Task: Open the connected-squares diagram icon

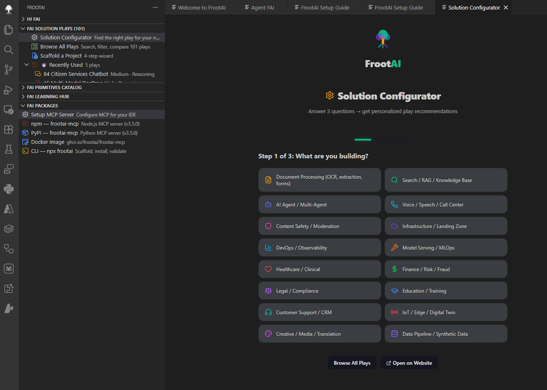Action: (x=9, y=249)
